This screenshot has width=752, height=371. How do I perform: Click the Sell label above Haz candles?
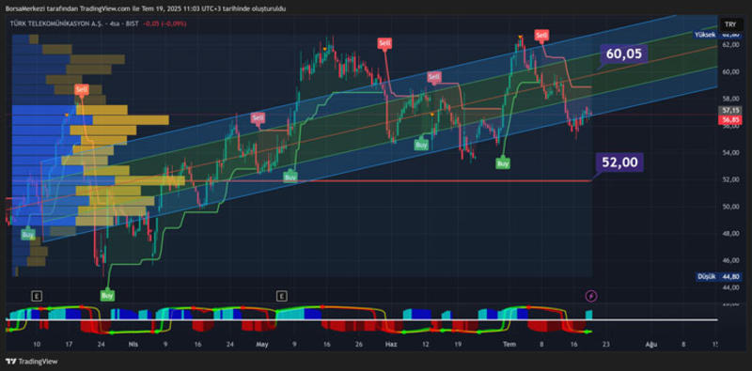click(x=384, y=43)
